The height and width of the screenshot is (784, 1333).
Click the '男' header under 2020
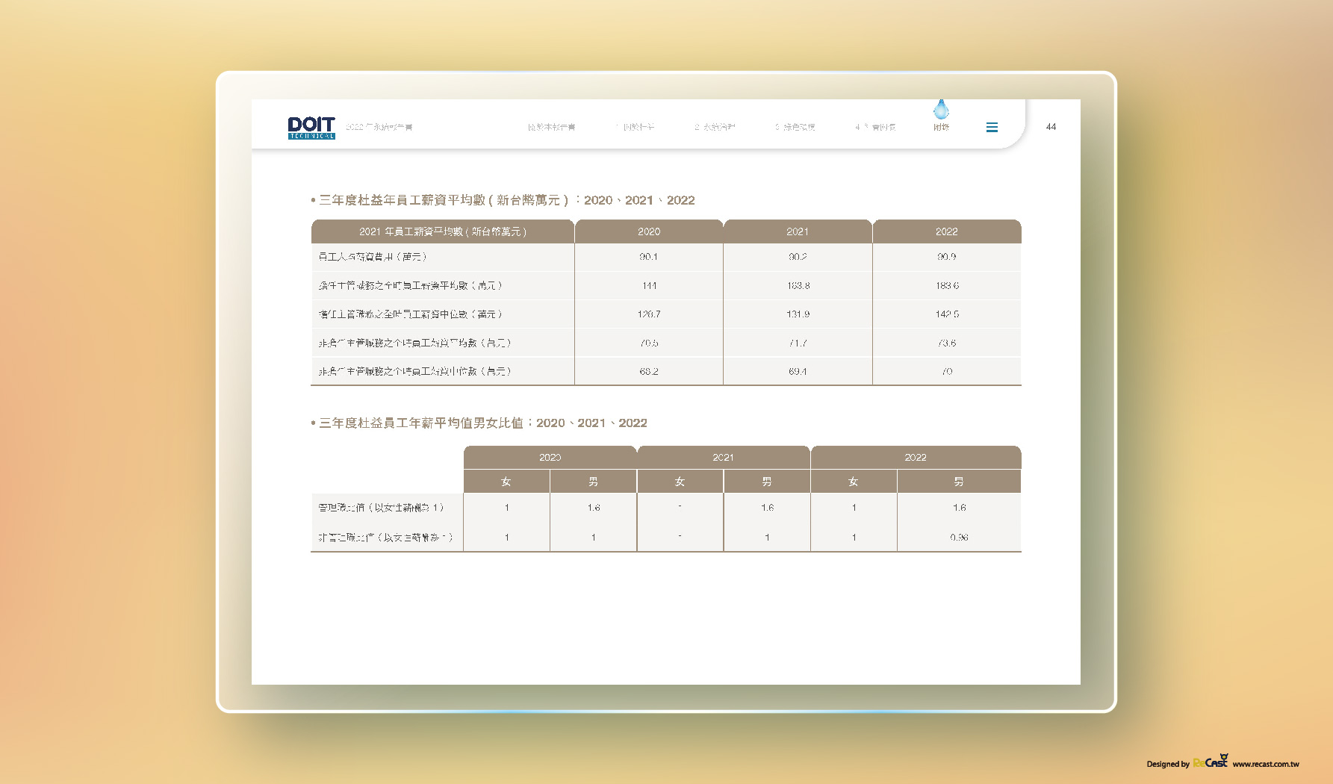click(x=594, y=482)
